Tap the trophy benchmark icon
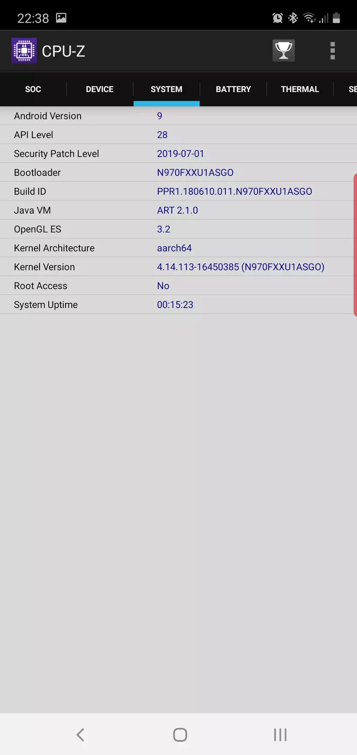The image size is (357, 755). (x=283, y=51)
